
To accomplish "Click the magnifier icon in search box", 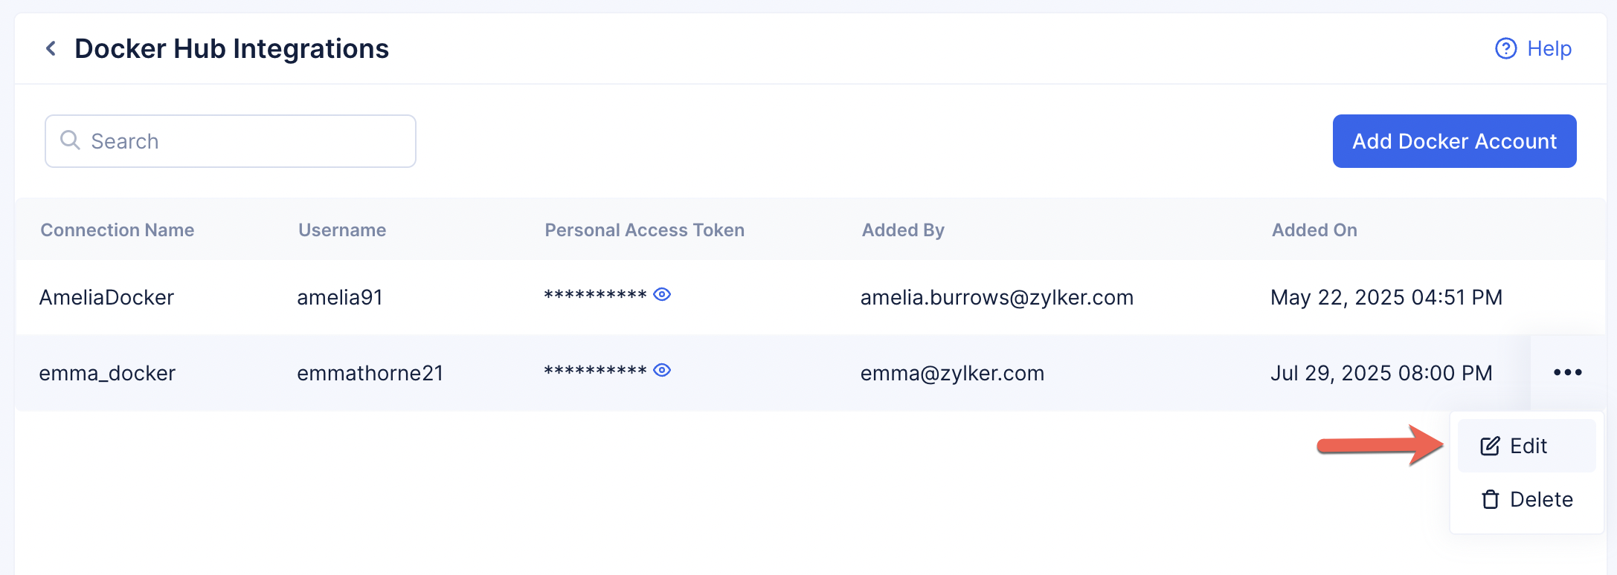I will pyautogui.click(x=70, y=140).
